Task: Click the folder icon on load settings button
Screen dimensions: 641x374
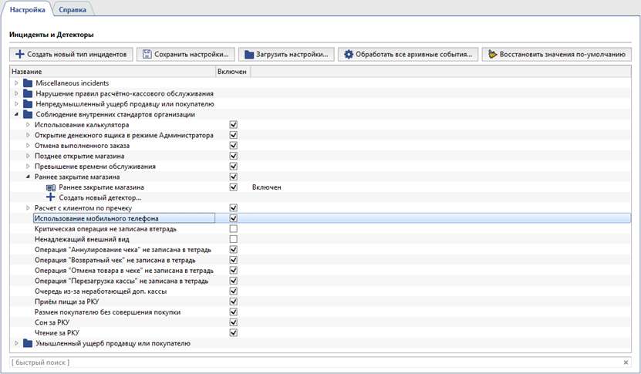Action: pyautogui.click(x=248, y=55)
